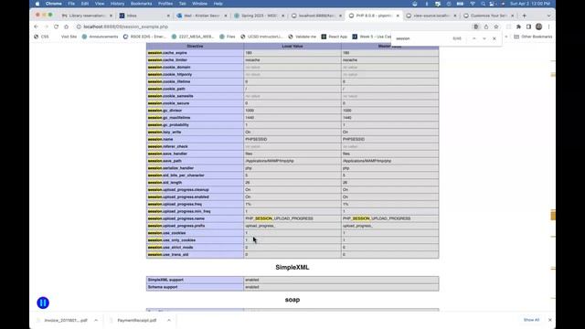Image resolution: width=585 pixels, height=329 pixels.
Task: Open the home page via house icon
Action: [66, 27]
